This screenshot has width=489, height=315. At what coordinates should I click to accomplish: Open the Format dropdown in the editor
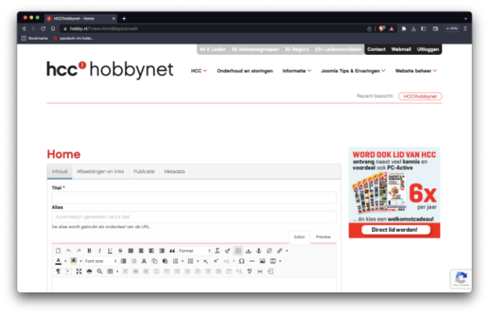point(194,250)
